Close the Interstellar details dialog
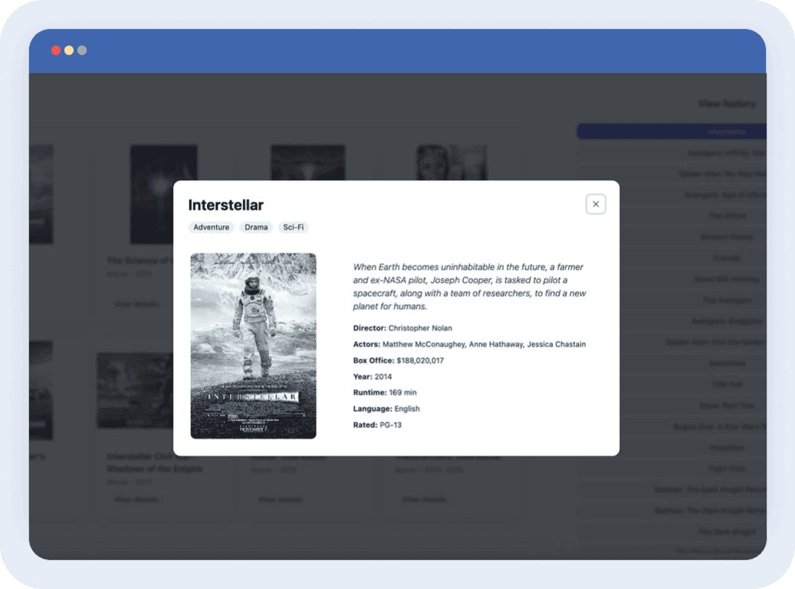Image resolution: width=795 pixels, height=589 pixels. (x=596, y=204)
